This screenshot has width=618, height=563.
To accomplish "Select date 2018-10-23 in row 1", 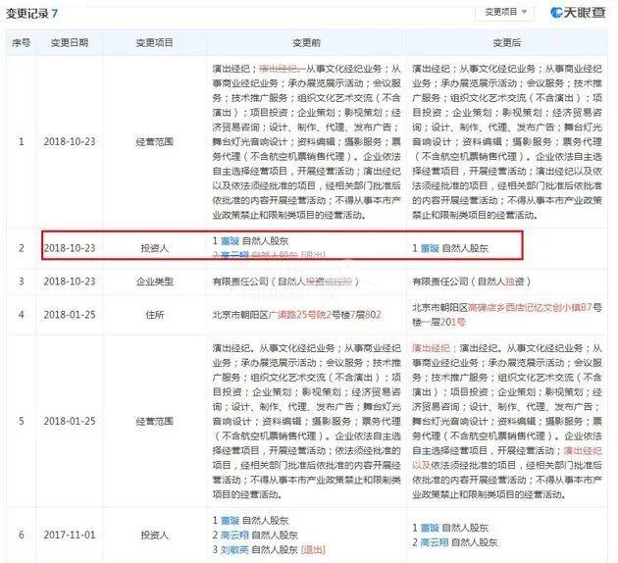I will (70, 141).
